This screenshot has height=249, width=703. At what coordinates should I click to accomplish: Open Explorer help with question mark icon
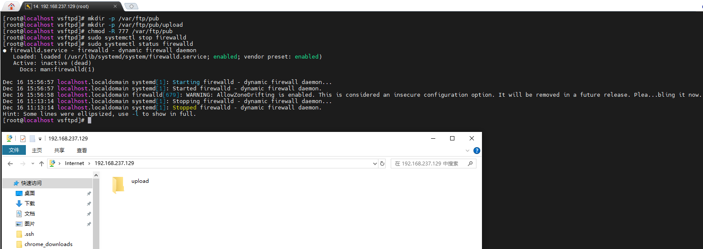[x=476, y=151]
